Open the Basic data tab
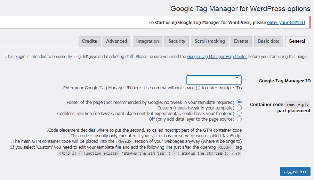The height and width of the screenshot is (180, 314). (x=268, y=41)
